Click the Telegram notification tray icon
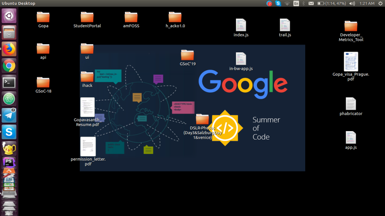Image resolution: width=385 pixels, height=216 pixels. 269,3
